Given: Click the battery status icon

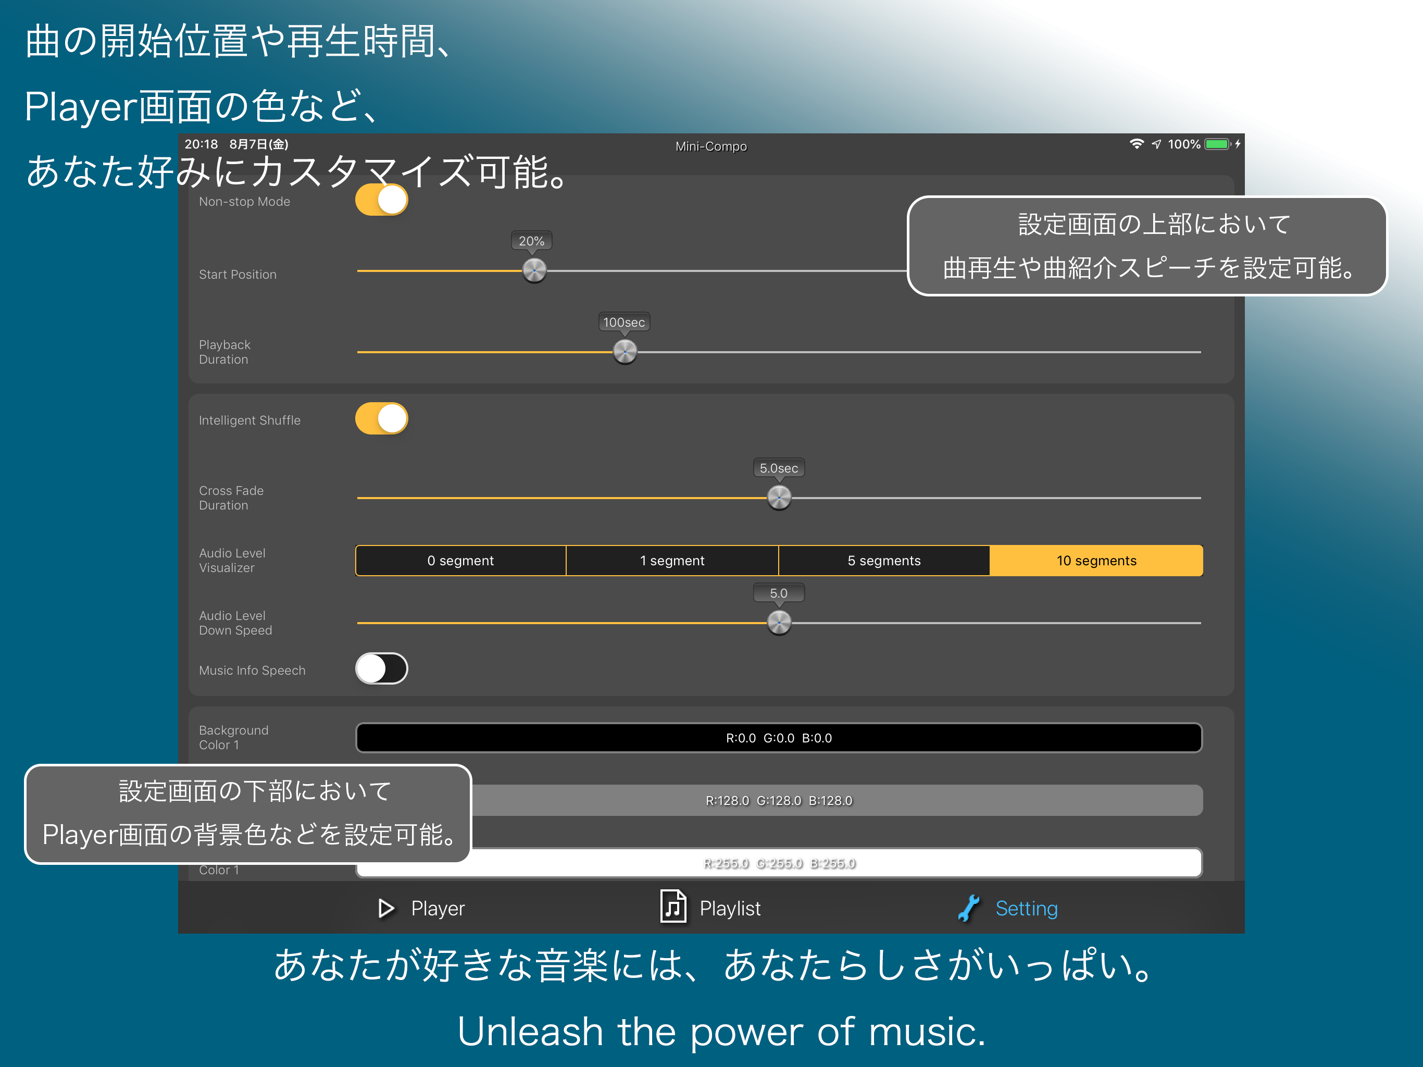Looking at the screenshot, I should 1218,144.
